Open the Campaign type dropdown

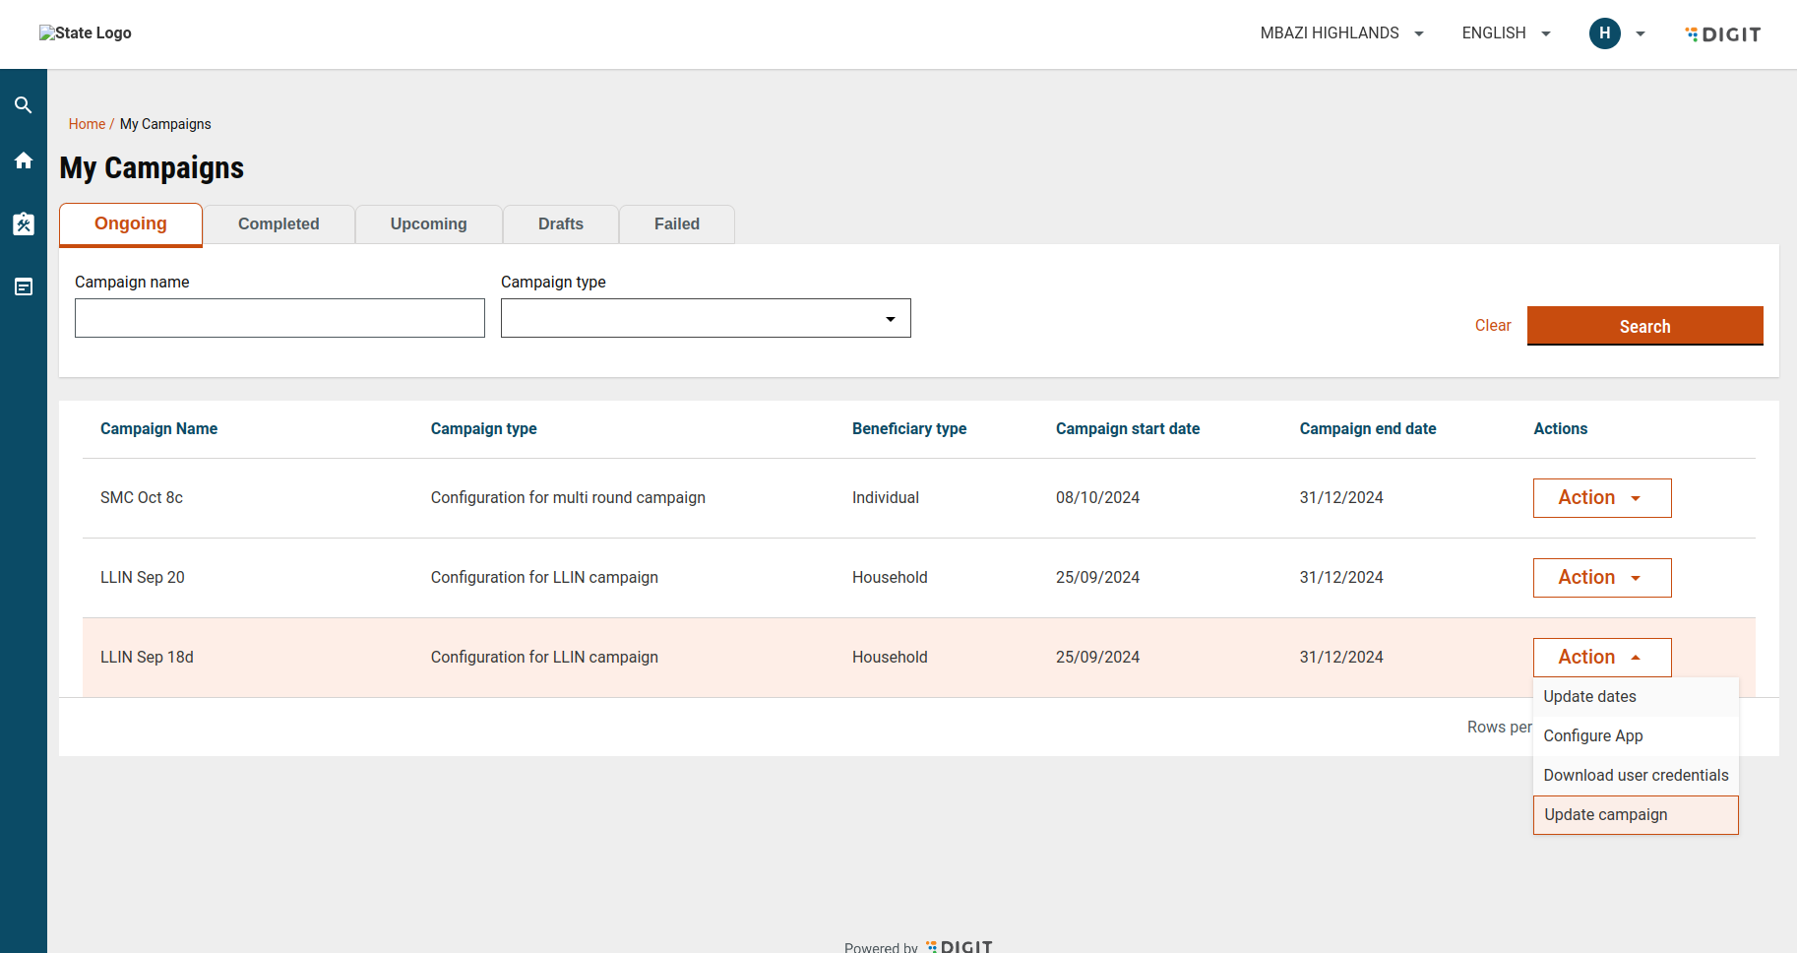[706, 318]
